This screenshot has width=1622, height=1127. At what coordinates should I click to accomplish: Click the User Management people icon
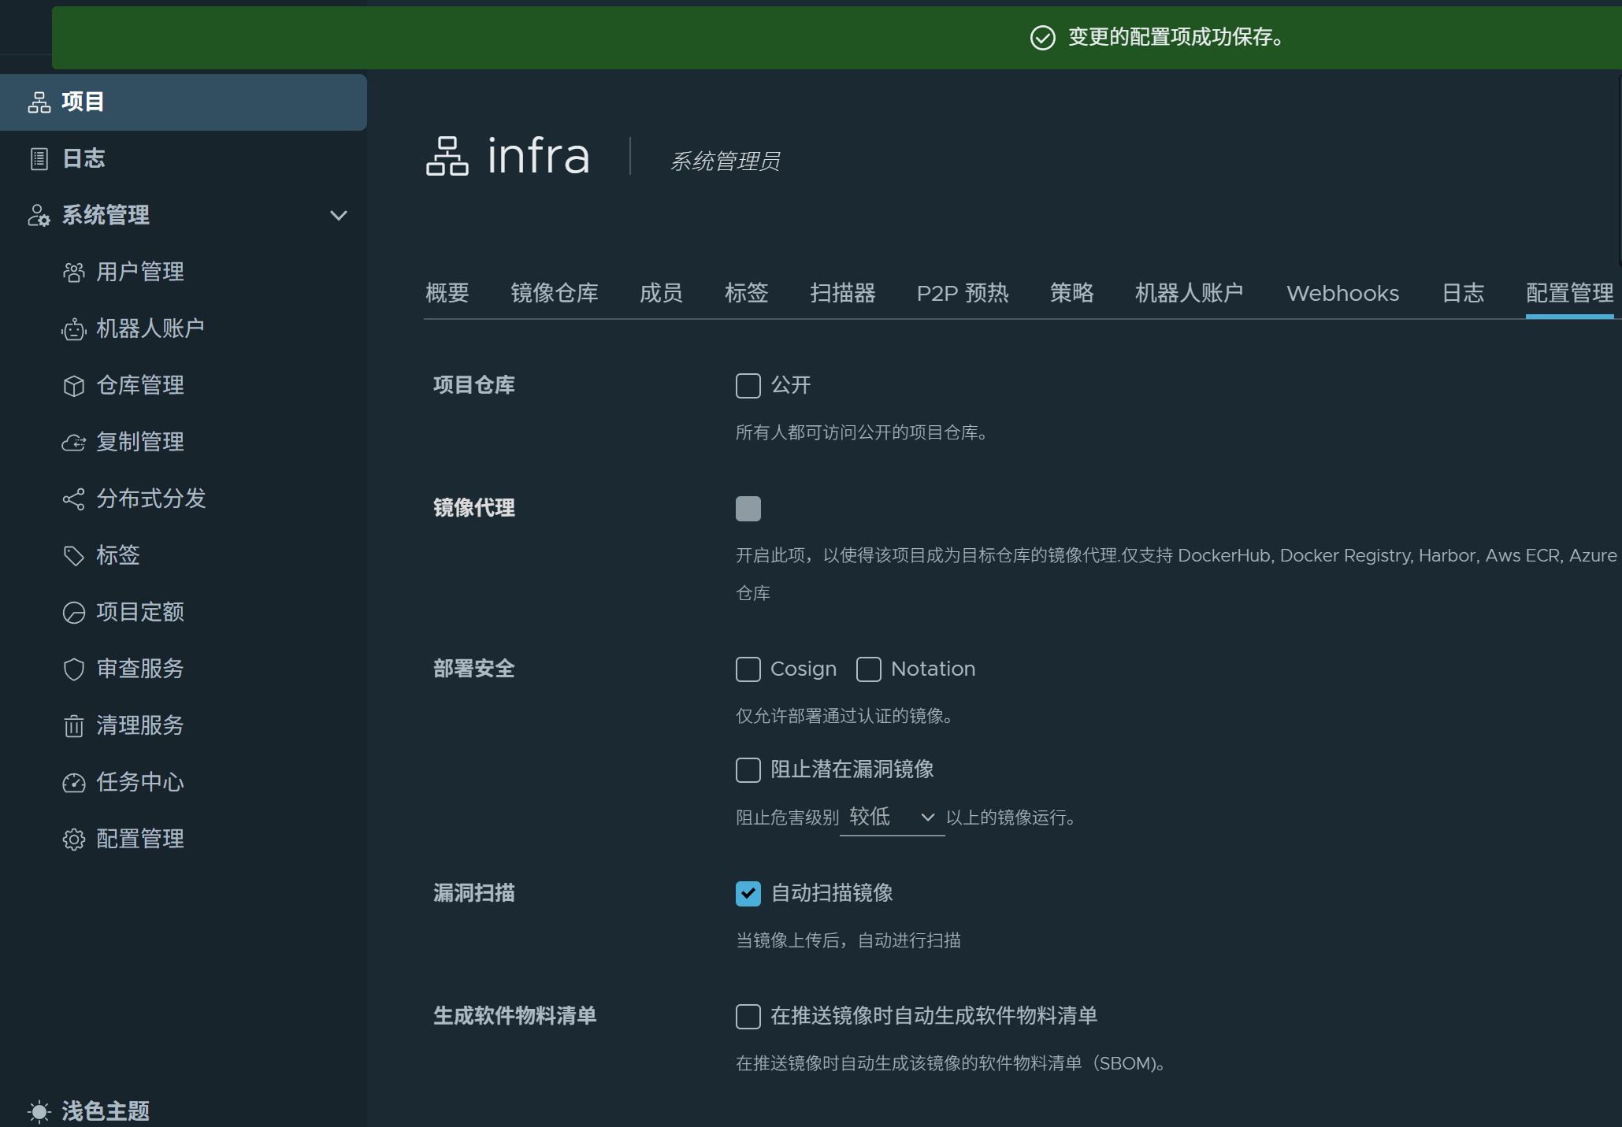click(x=74, y=272)
